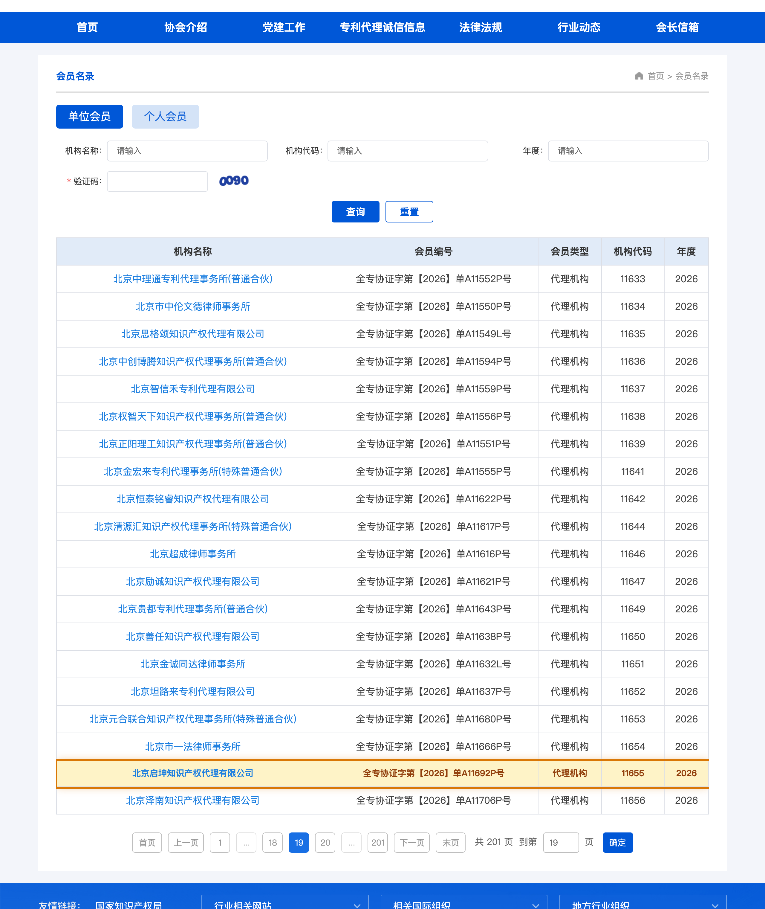This screenshot has width=765, height=909.
Task: Switch to the 单位会员 tab
Action: [89, 116]
